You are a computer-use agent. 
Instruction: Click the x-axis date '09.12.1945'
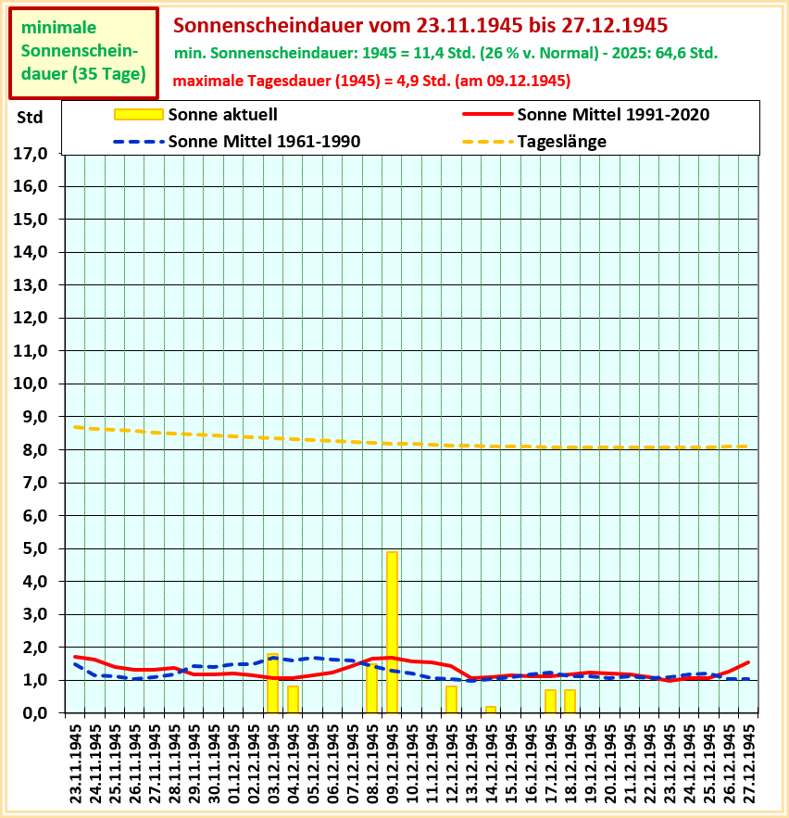(393, 763)
